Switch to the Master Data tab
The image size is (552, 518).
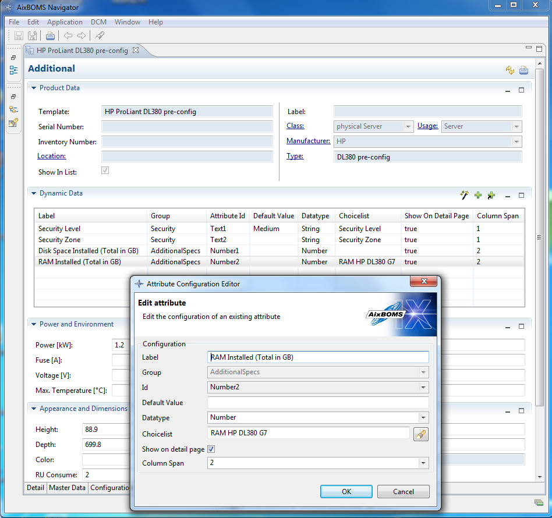click(x=67, y=488)
